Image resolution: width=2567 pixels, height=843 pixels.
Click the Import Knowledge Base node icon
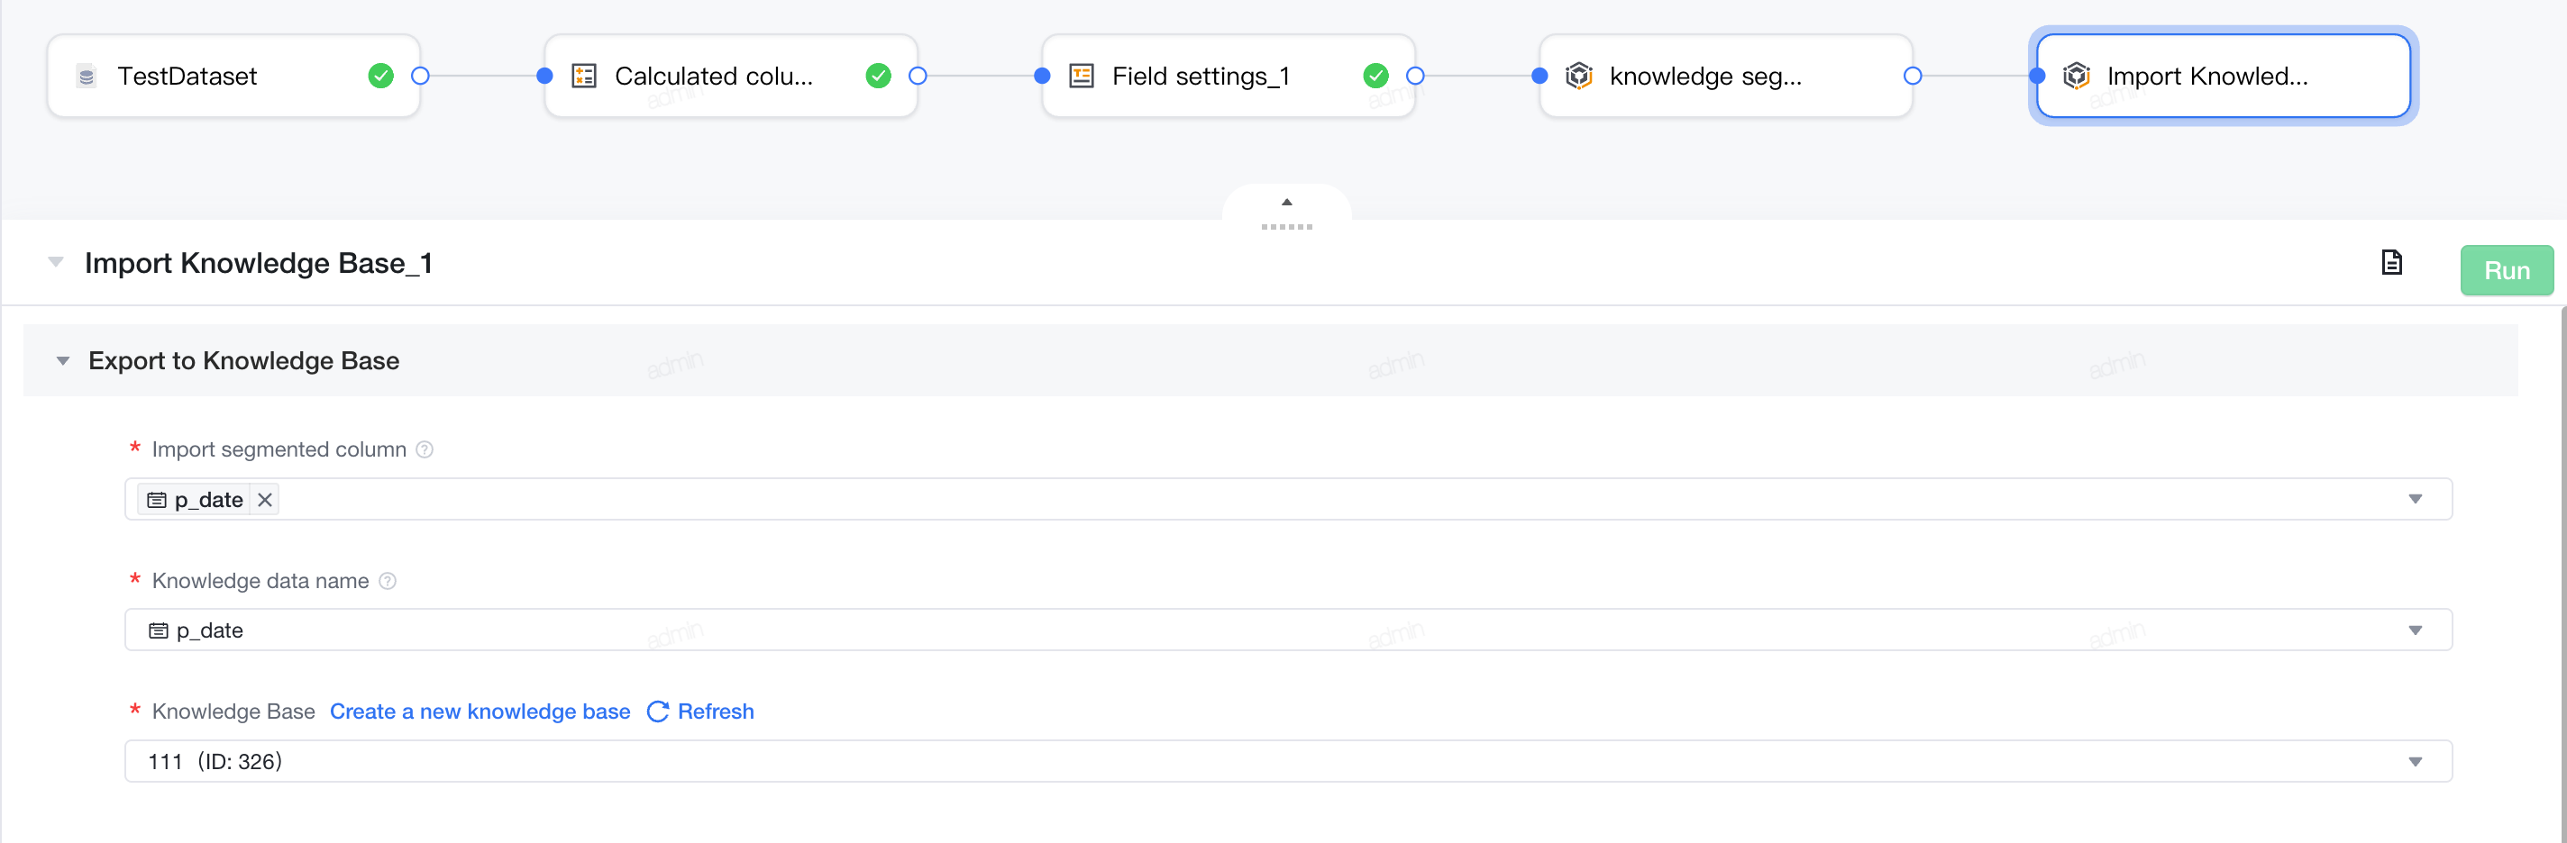click(2076, 76)
